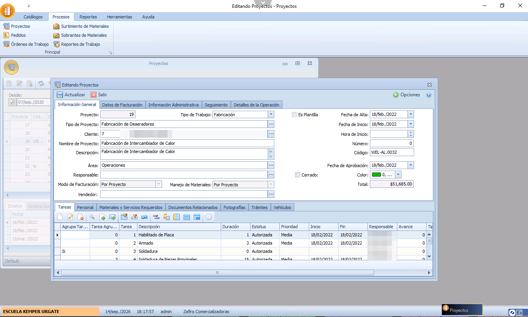Image resolution: width=528 pixels, height=317 pixels.
Task: Click the export document green arrow icon
Action: click(x=103, y=217)
